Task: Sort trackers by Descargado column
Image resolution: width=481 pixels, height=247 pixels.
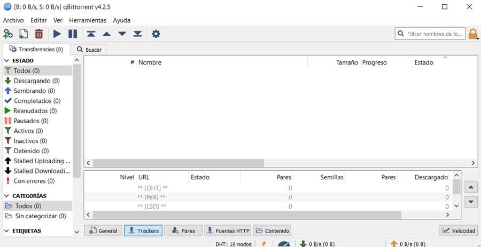Action: pyautogui.click(x=424, y=177)
